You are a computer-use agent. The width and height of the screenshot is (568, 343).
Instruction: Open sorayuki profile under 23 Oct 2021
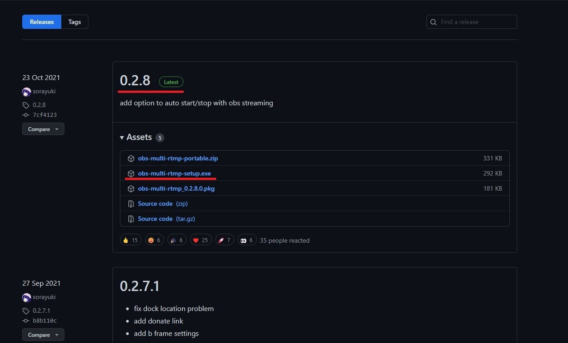click(44, 91)
